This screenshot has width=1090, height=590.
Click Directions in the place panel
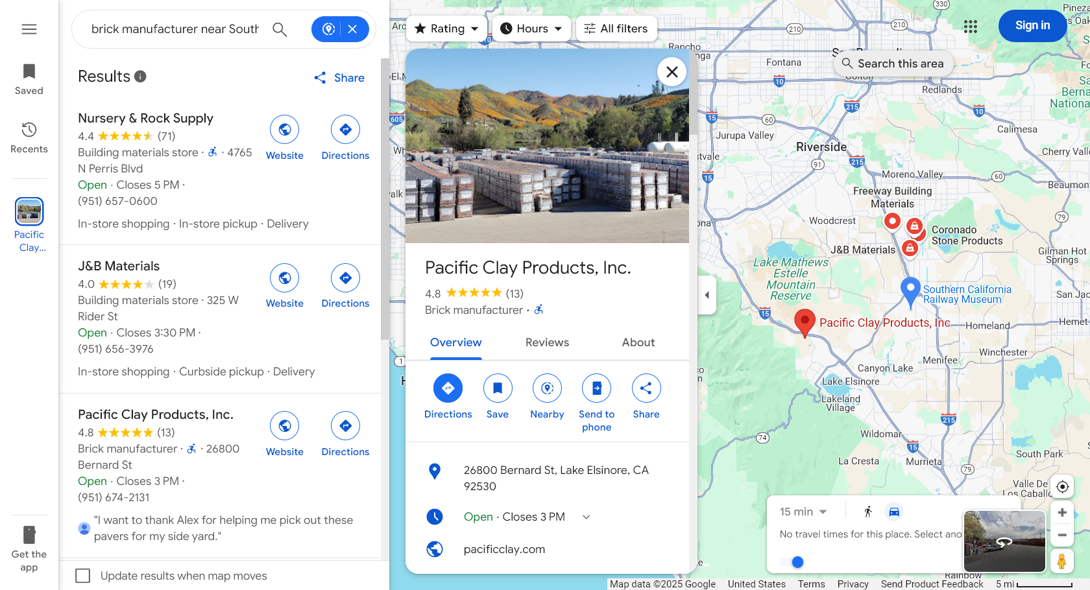click(448, 397)
